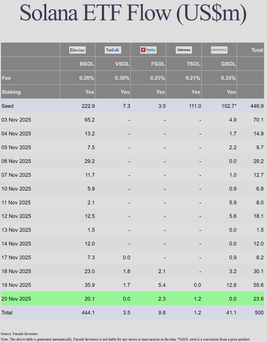Viewport: 267px width, 342px height.
Task: Select the 0.21% TSOL fee cell
Action: (193, 78)
